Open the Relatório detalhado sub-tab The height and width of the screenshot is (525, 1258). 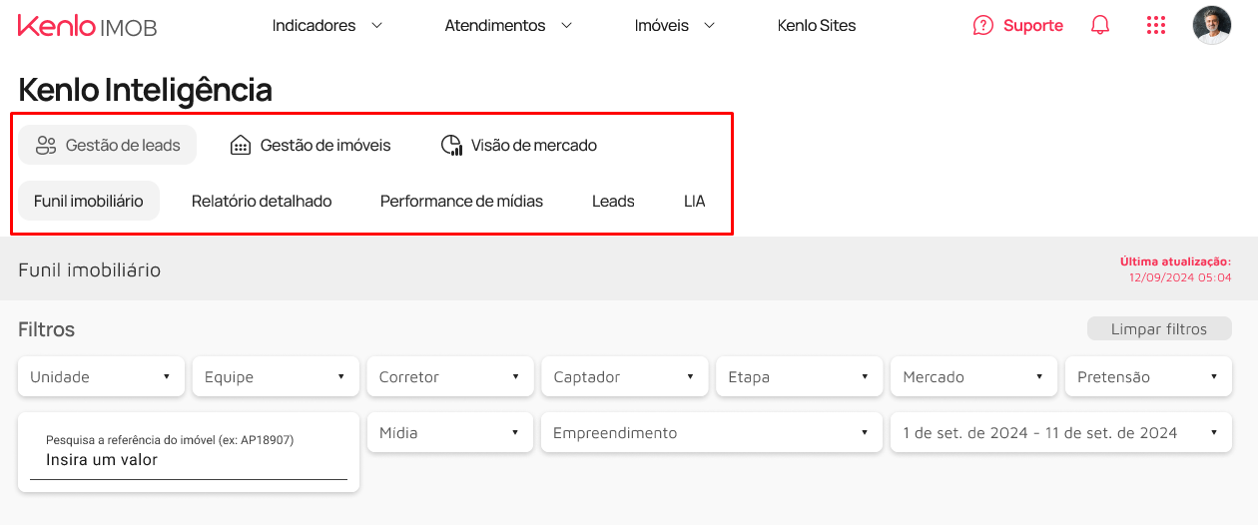point(262,201)
